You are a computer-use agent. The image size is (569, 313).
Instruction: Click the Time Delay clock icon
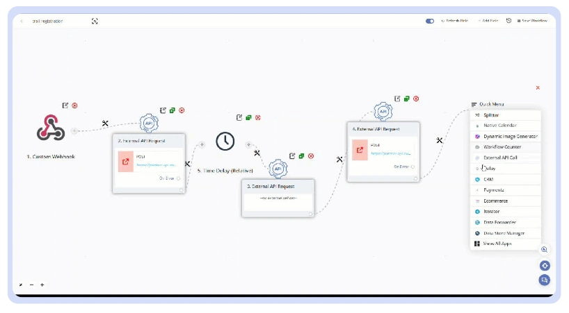point(225,142)
